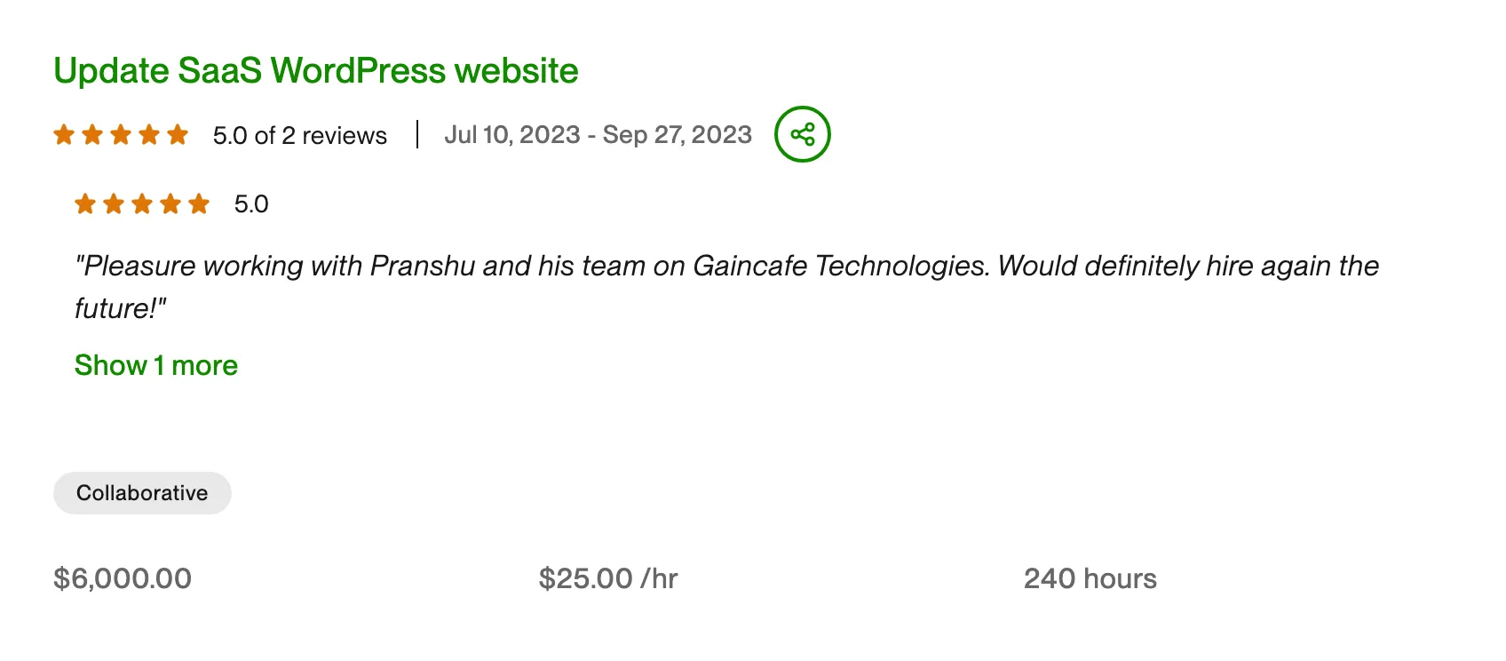Viewport: 1506px width, 661px height.
Task: Click the last star of the overall job rating
Action: tap(178, 135)
